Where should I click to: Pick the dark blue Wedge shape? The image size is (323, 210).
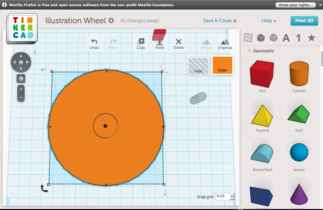(261, 196)
